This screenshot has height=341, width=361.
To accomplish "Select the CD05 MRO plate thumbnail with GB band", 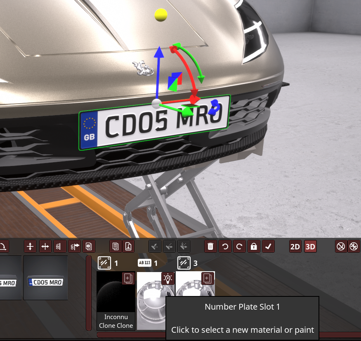I will point(45,278).
